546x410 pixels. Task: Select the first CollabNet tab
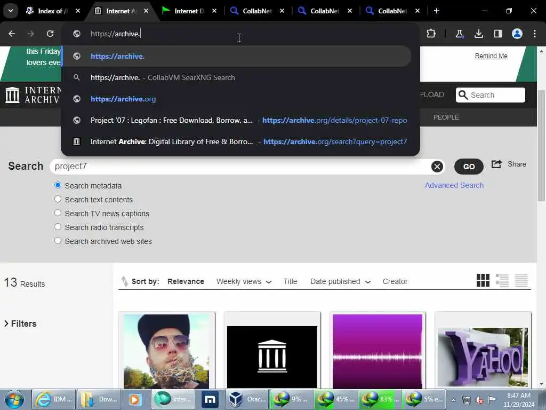pyautogui.click(x=256, y=11)
